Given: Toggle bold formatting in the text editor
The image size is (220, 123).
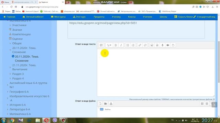Looking at the screenshot, I should pos(115,45).
